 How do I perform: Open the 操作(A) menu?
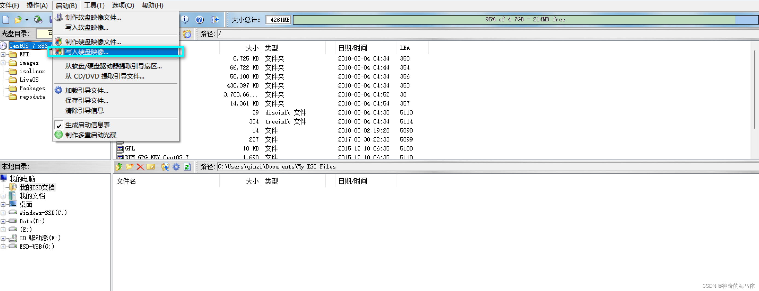[37, 5]
